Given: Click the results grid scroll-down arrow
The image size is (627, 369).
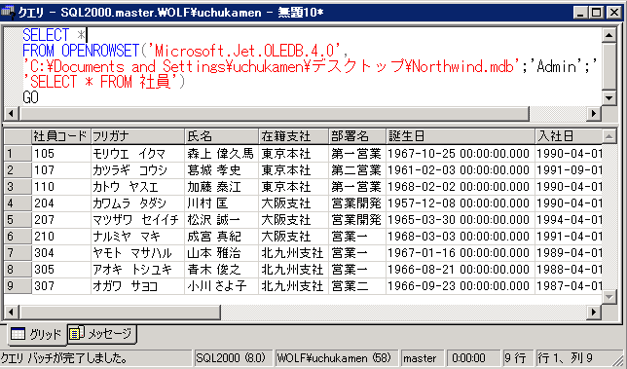Looking at the screenshot, I should point(609,297).
